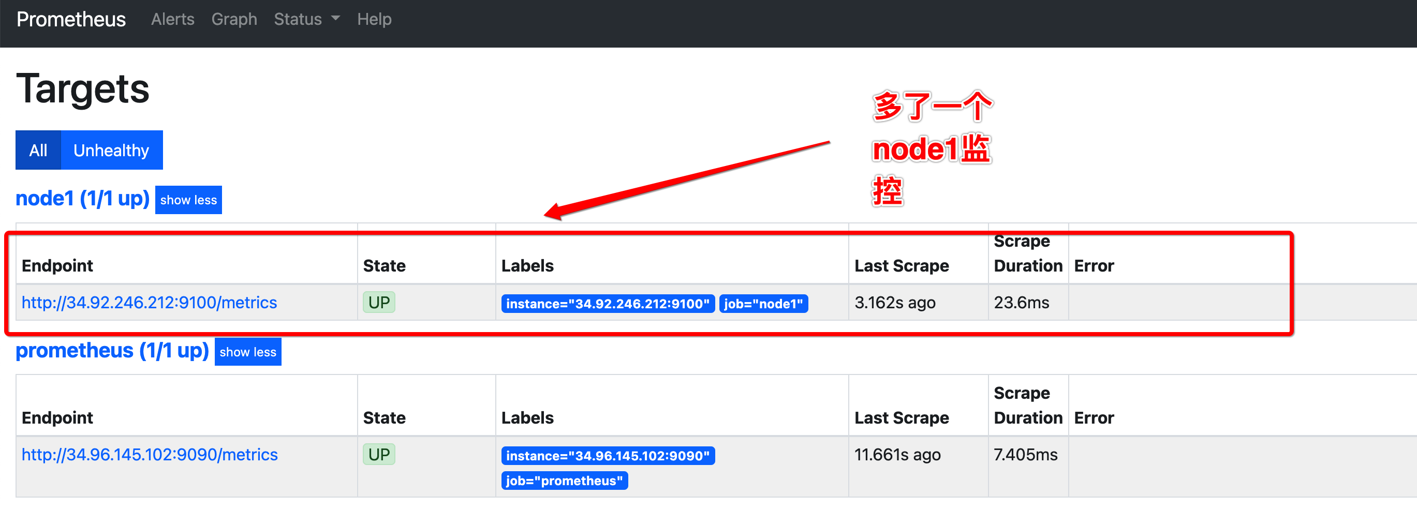The width and height of the screenshot is (1417, 510).
Task: Select the All targets filter
Action: (x=38, y=150)
